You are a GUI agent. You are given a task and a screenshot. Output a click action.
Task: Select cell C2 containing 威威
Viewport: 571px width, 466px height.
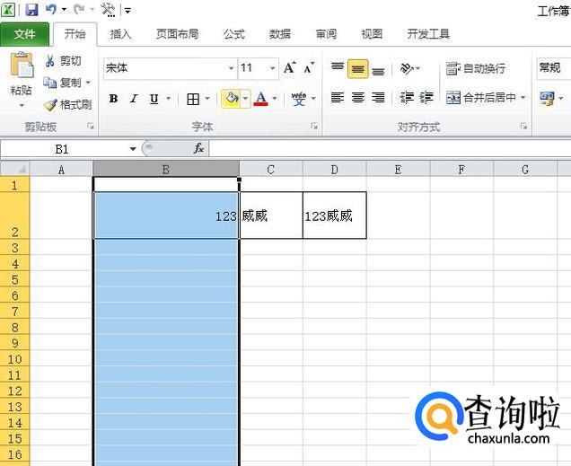click(x=271, y=215)
